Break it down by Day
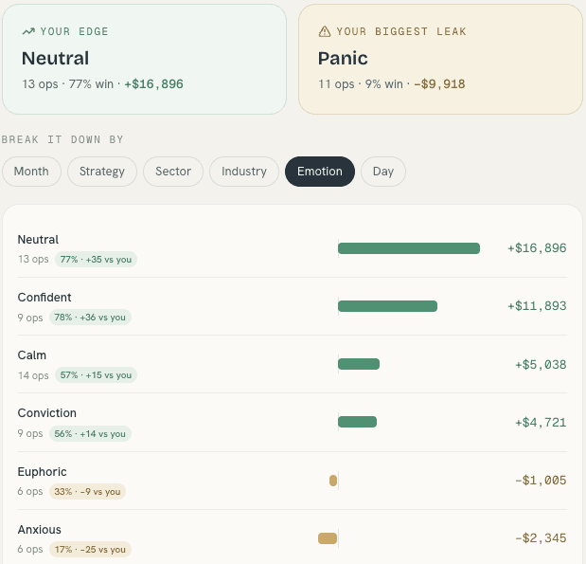The width and height of the screenshot is (586, 564). 383,172
